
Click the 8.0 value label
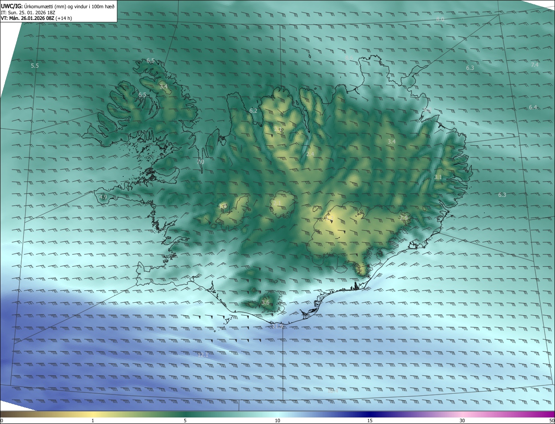440,20
